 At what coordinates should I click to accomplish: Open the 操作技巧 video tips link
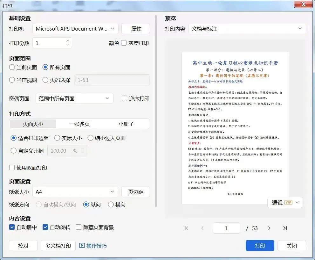93,246
